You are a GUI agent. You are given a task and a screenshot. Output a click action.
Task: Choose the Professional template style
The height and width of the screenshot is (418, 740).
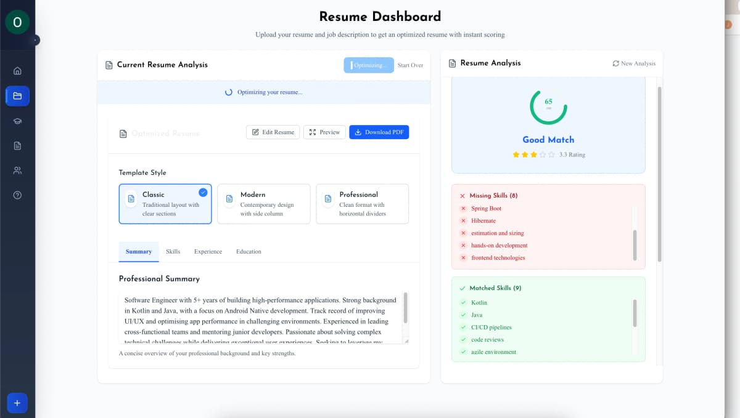click(362, 204)
